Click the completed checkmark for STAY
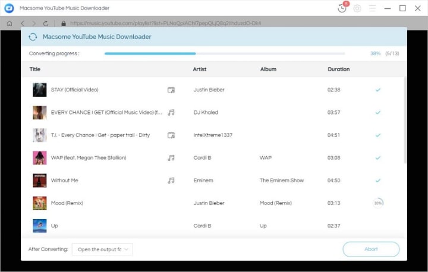 [378, 90]
